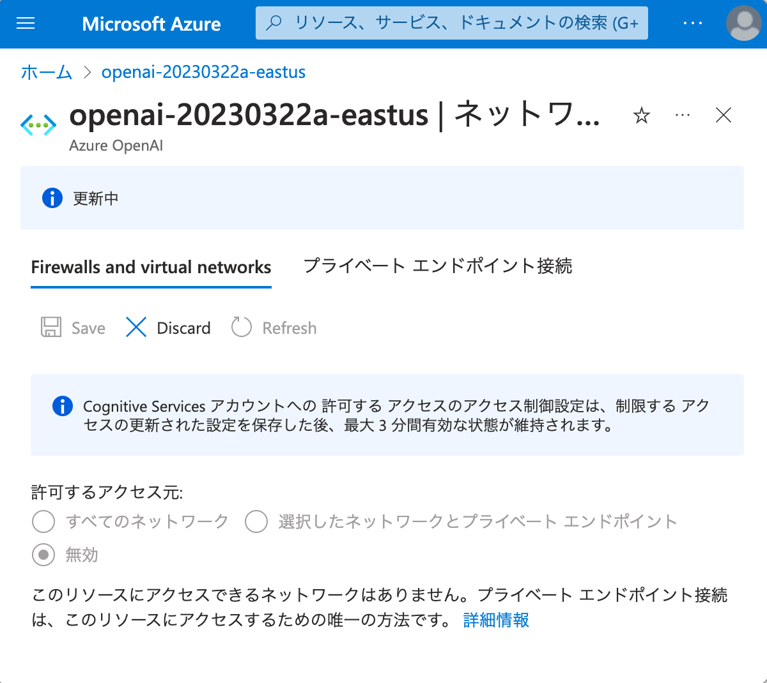Click the resource search field
This screenshot has width=767, height=683.
(x=451, y=22)
